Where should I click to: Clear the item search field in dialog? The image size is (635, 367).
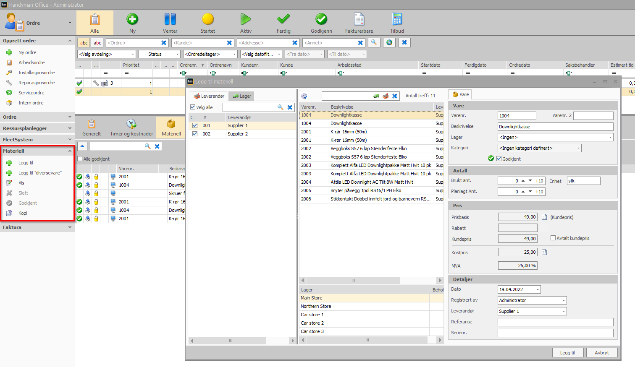click(x=395, y=96)
